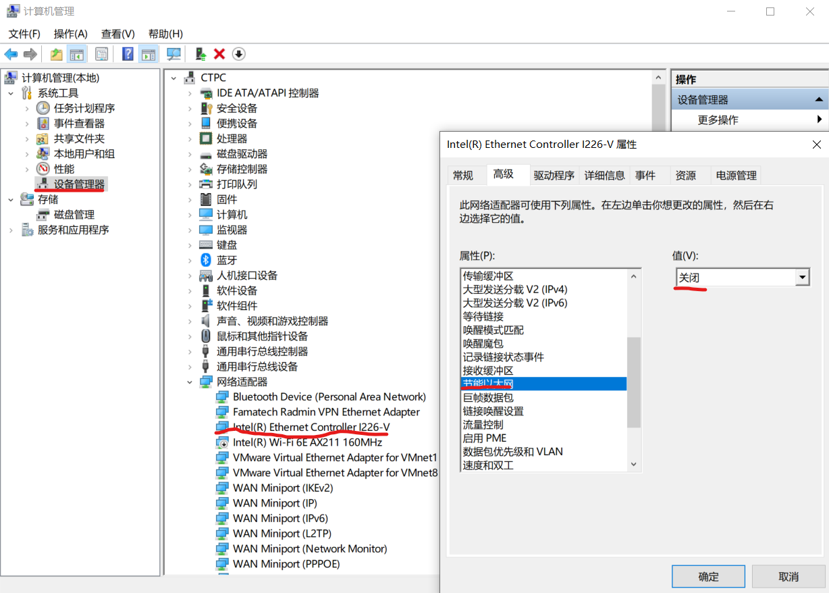The height and width of the screenshot is (593, 829).
Task: Select 巨帧数据包 in the property list
Action: pos(487,398)
